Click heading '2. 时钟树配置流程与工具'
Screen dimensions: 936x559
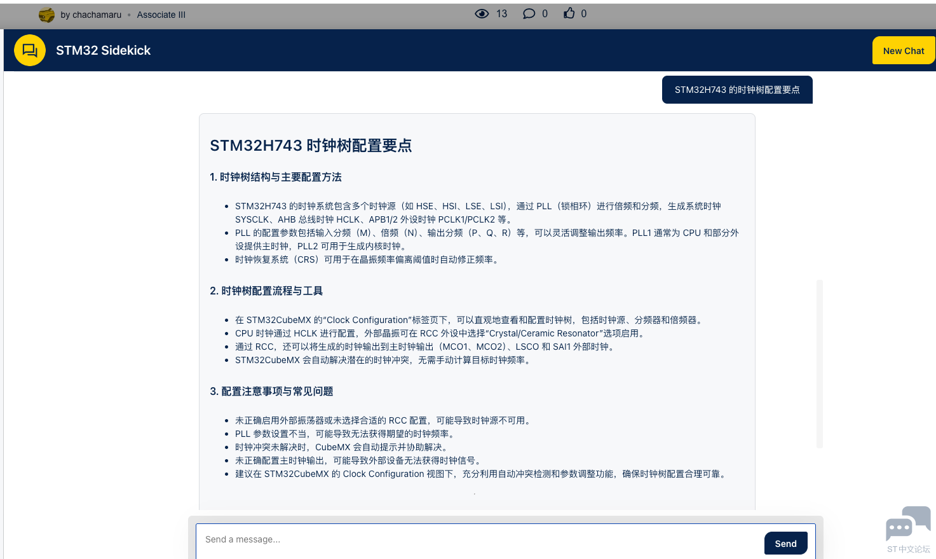pyautogui.click(x=266, y=291)
